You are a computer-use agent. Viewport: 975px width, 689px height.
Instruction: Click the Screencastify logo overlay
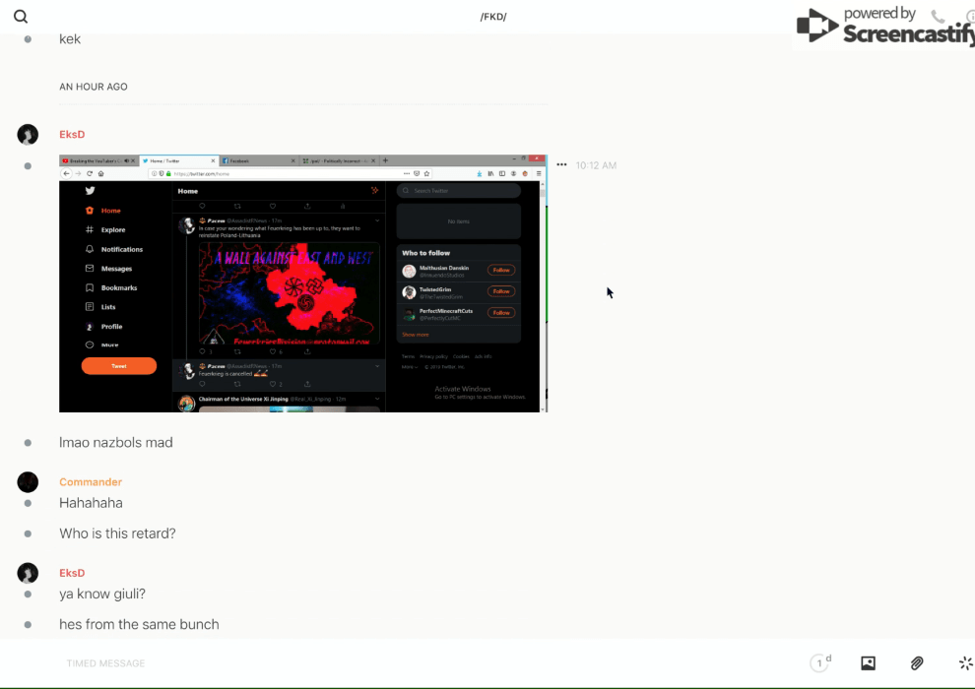point(886,27)
